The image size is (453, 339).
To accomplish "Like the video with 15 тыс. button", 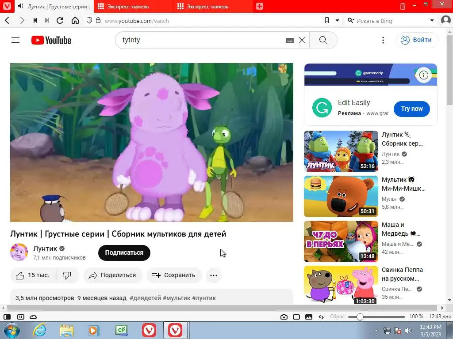I will coord(33,275).
